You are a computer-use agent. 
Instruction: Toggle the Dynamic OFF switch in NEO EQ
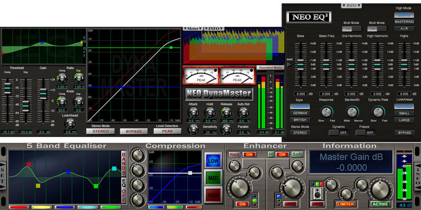coord(339,132)
